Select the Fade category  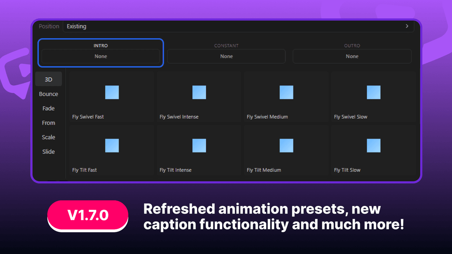point(49,108)
